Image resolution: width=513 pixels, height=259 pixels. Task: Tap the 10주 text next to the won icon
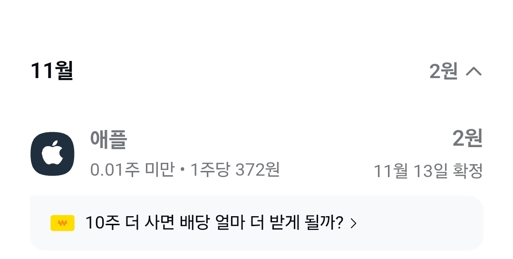(x=99, y=223)
